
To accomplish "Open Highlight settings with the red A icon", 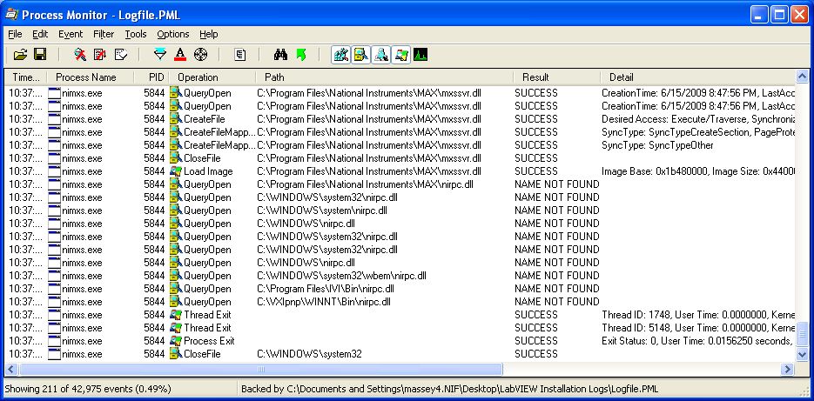I will coord(180,55).
